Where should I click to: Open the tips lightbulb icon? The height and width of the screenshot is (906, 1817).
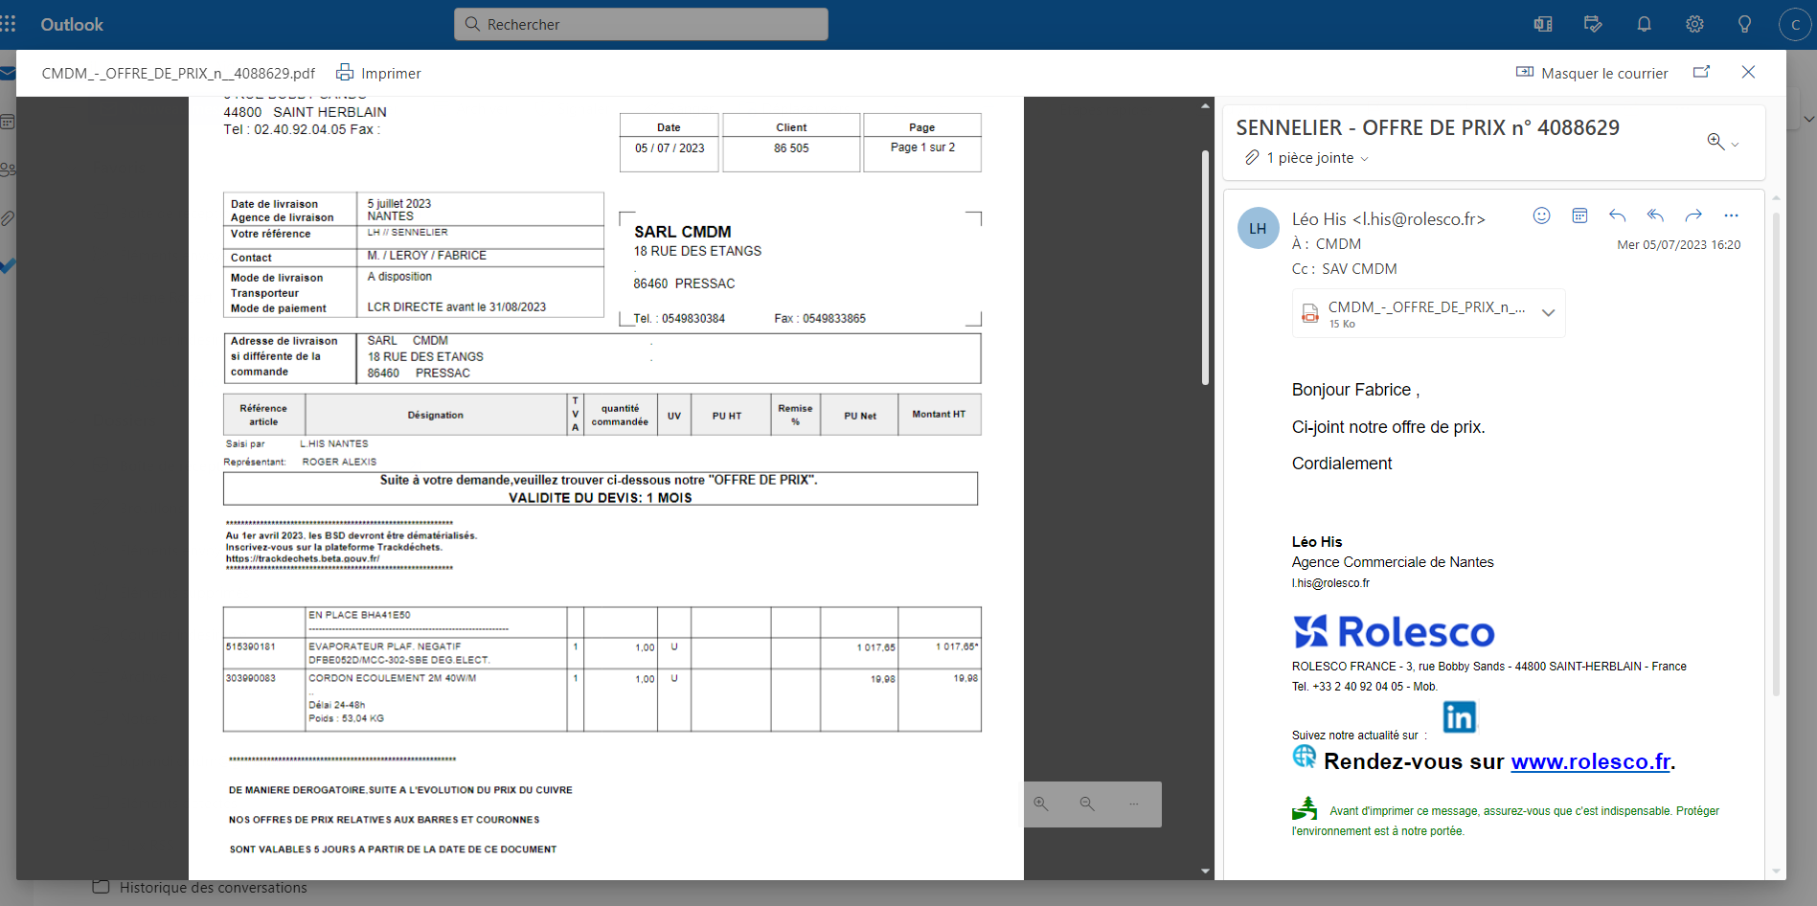[x=1745, y=24]
